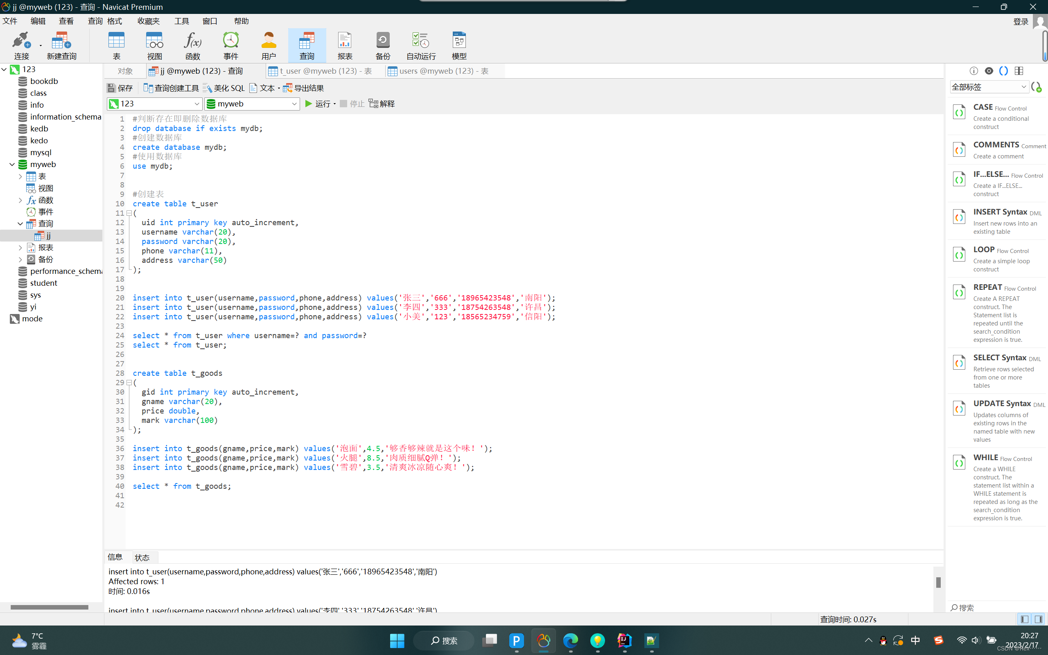Image resolution: width=1048 pixels, height=655 pixels.
Task: Open the 收藏夹 (Favorites) menu
Action: tap(148, 21)
